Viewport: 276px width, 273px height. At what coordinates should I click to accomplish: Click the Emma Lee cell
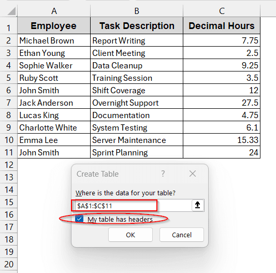click(x=54, y=140)
